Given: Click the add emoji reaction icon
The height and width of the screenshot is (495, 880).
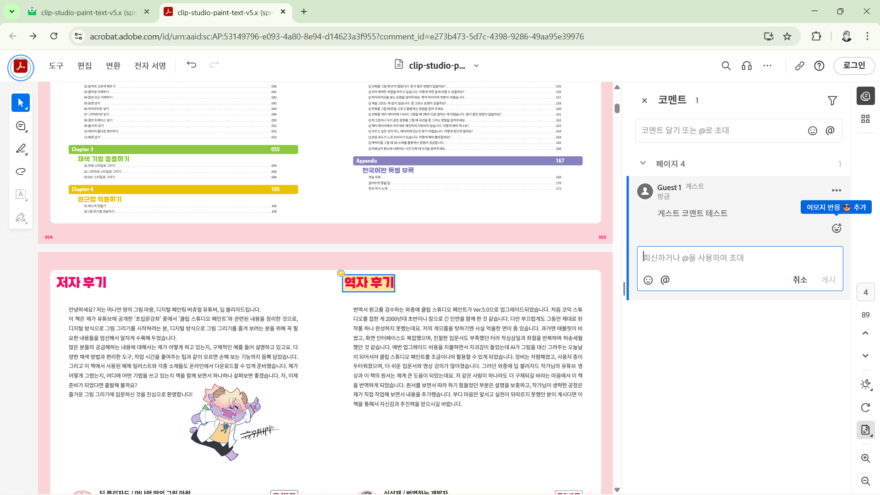Looking at the screenshot, I should point(836,228).
